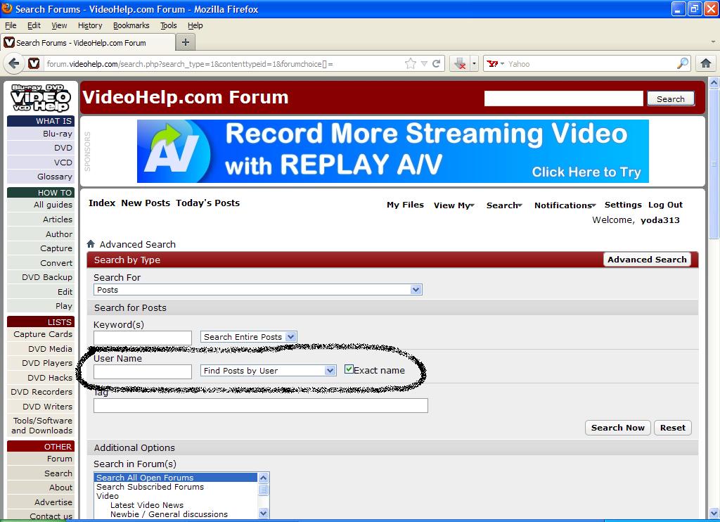720x522 pixels.
Task: Click in the Keyword(s) input field
Action: click(143, 337)
